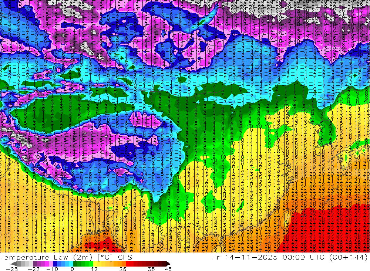Screen dimensions: 370x271
Task: Click the '38' legend label
Action: [151, 269]
